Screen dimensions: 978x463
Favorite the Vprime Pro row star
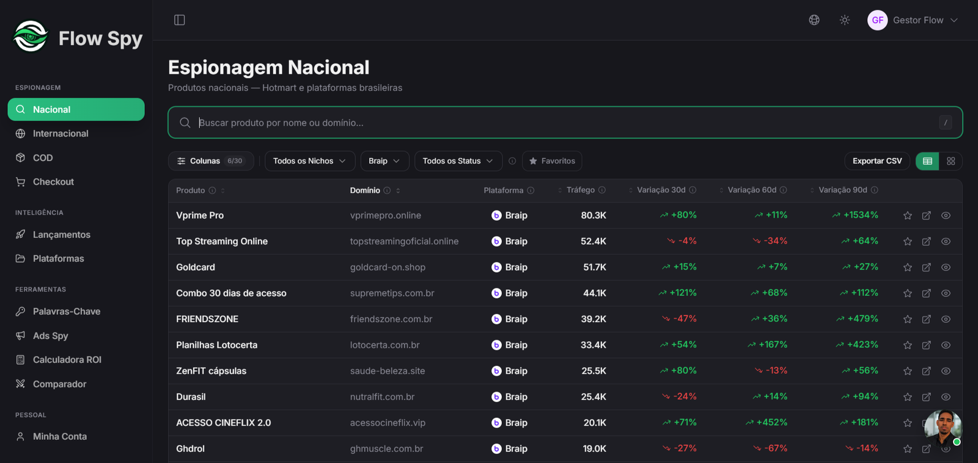click(908, 215)
